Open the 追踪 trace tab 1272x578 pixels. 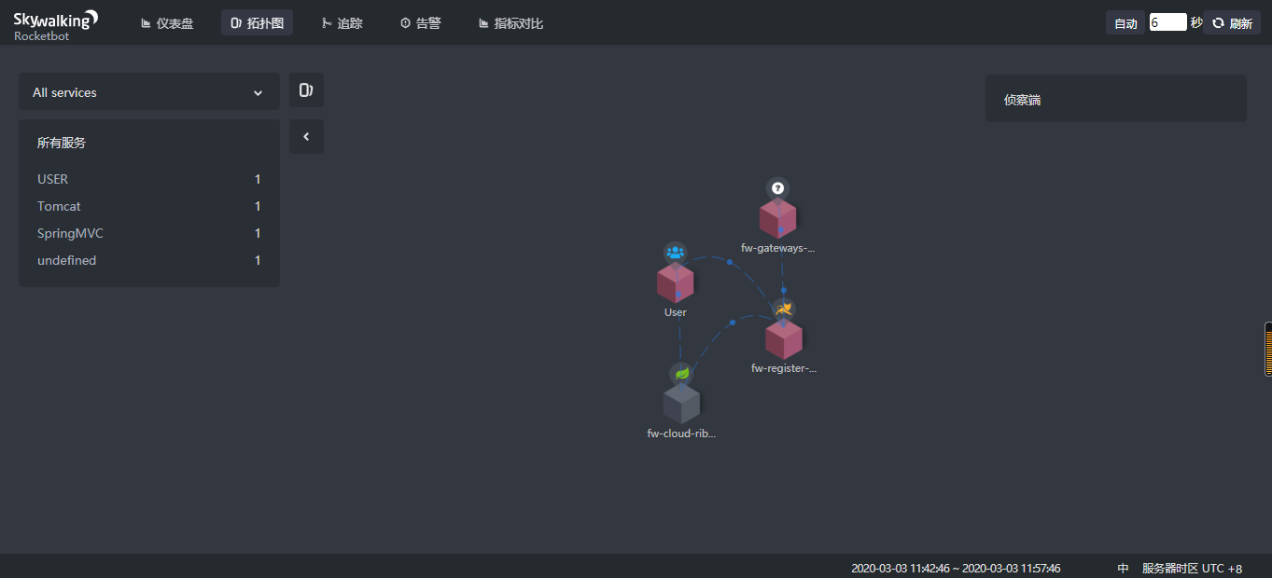click(341, 23)
